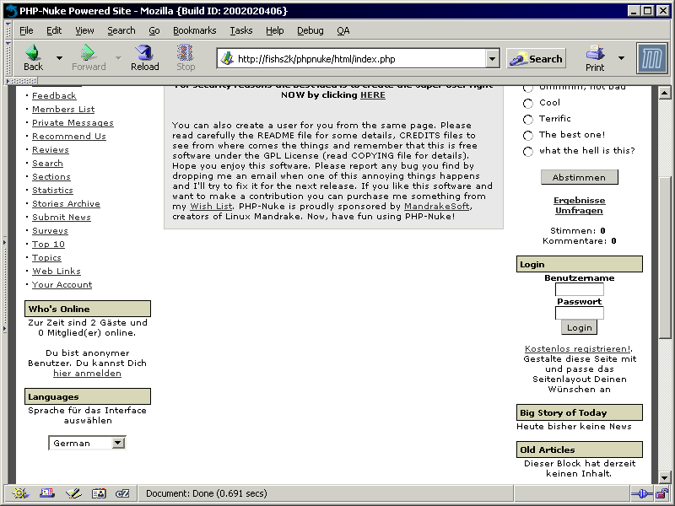Open the Back button history dropdown arrow
Viewport: 675px width, 506px height.
[x=59, y=57]
